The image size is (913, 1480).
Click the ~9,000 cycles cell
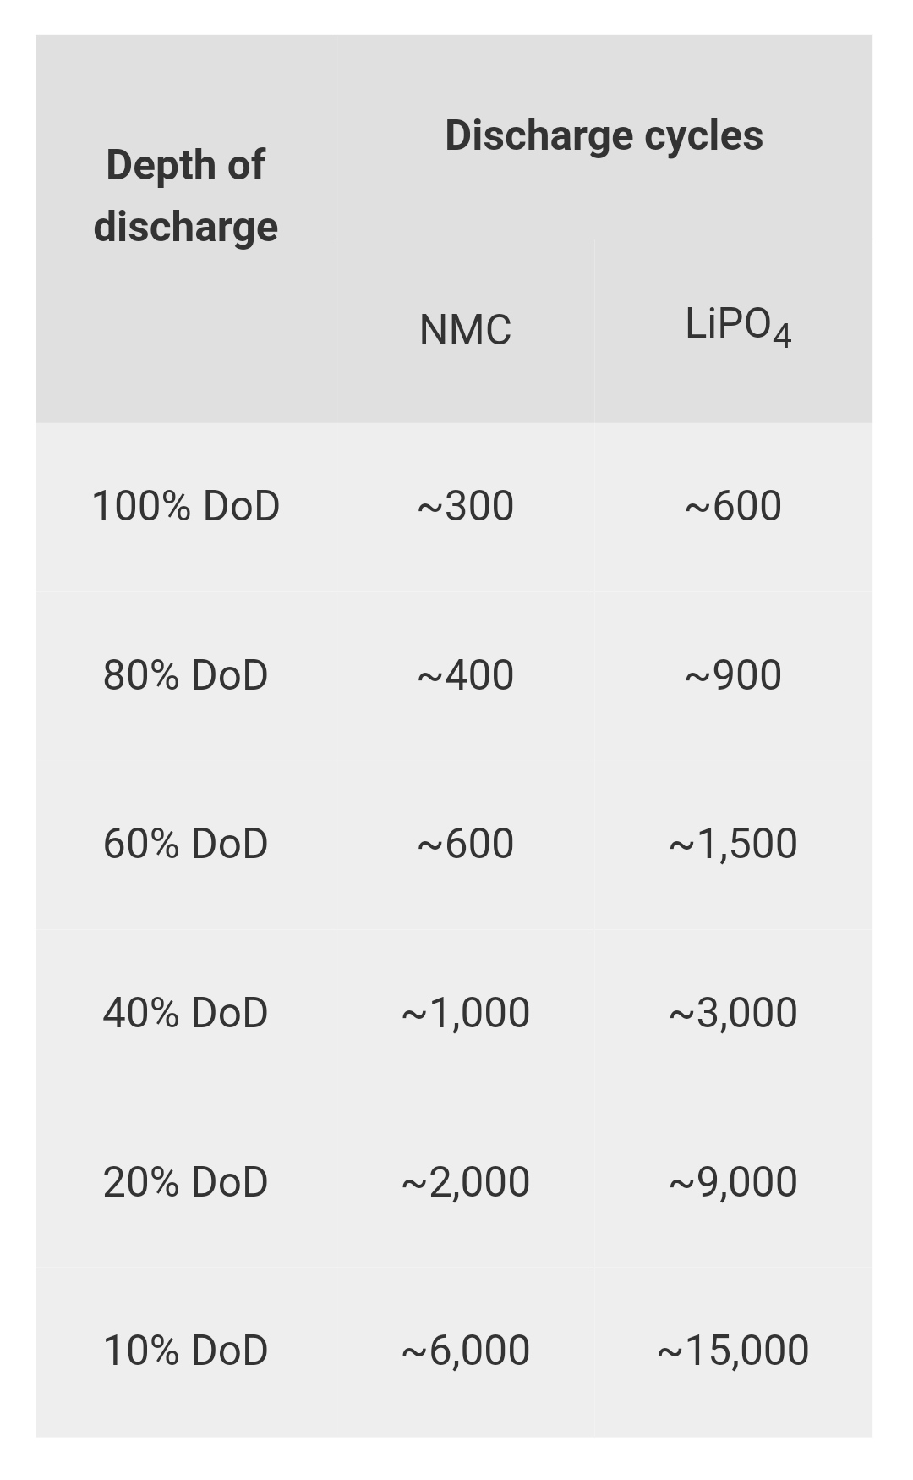pos(733,1182)
